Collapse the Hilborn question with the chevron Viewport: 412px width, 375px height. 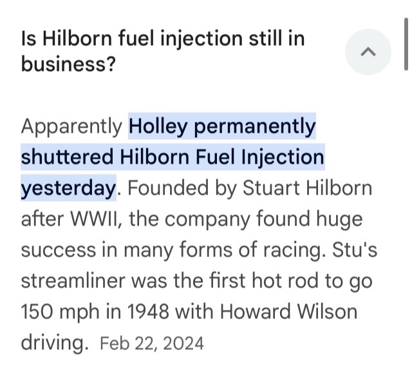[x=368, y=52]
